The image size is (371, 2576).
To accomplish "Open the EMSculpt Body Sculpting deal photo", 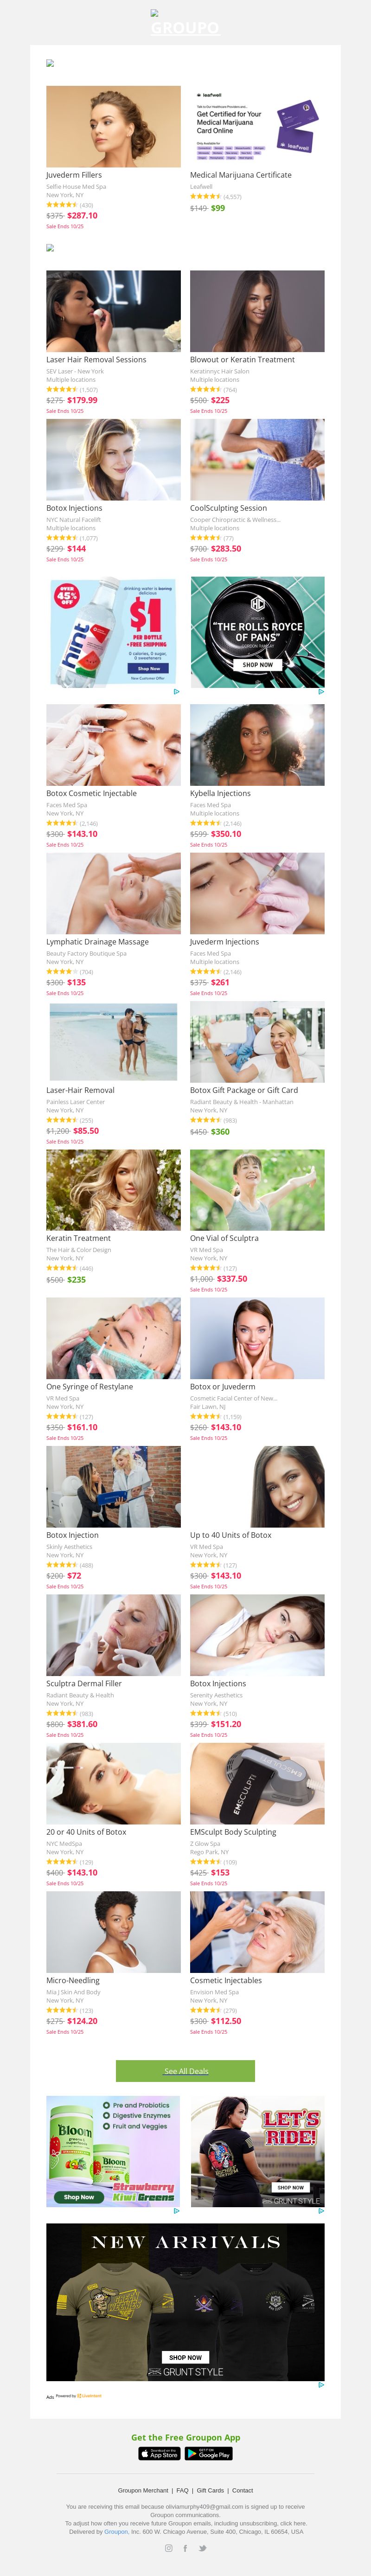I will (x=257, y=1783).
